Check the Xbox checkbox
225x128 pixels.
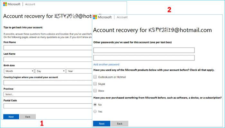coord(95,91)
